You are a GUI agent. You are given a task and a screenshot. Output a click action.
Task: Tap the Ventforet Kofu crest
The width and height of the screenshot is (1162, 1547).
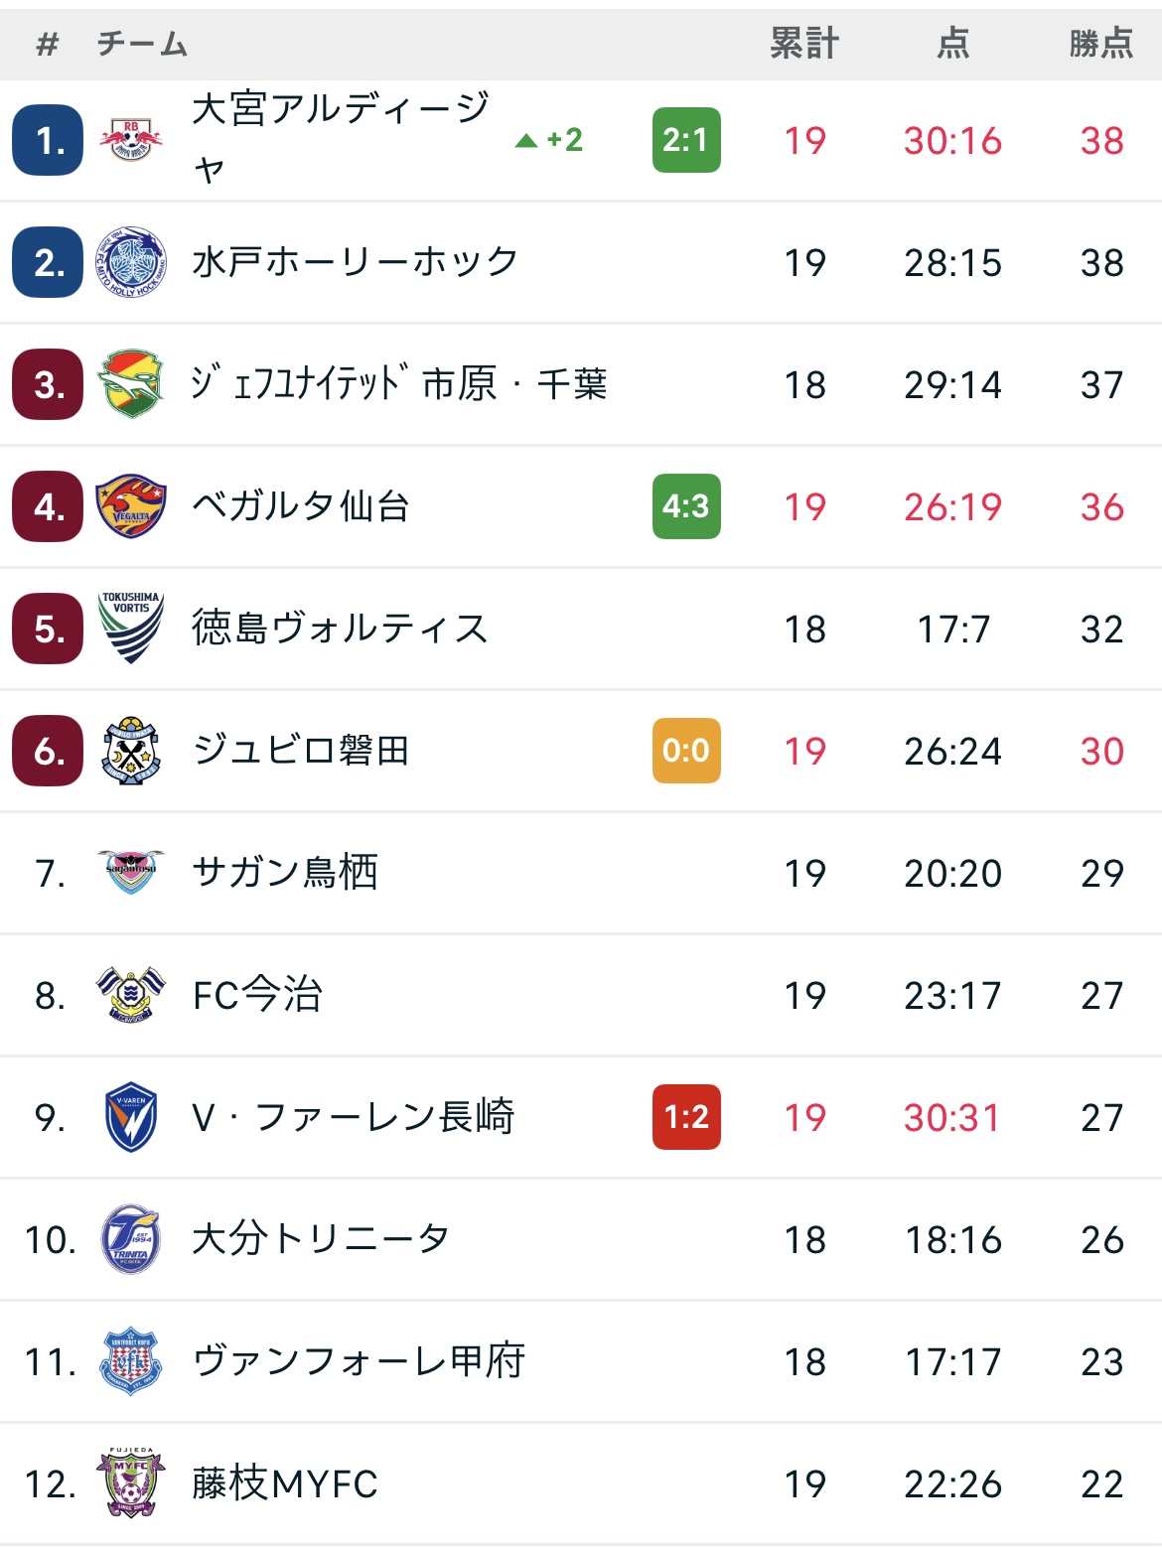click(131, 1361)
